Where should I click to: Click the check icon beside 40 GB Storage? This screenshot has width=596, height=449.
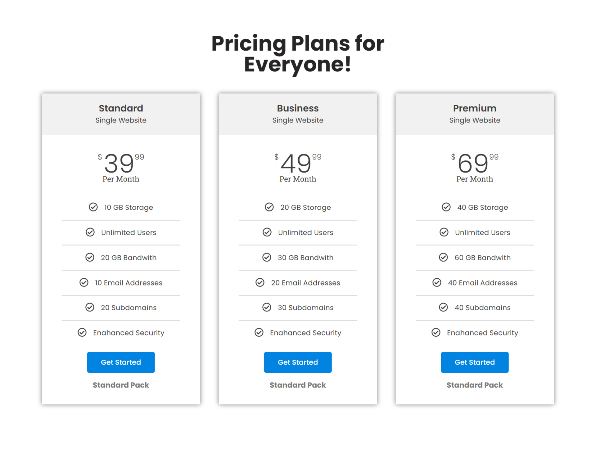tap(446, 207)
